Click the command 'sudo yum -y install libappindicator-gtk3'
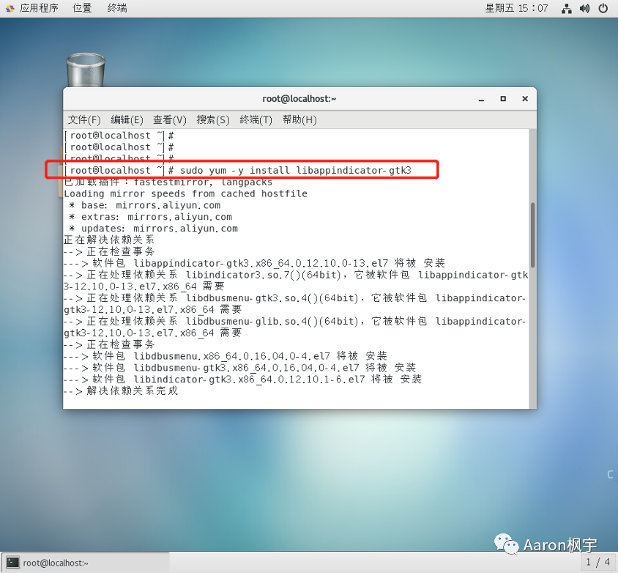 click(296, 171)
